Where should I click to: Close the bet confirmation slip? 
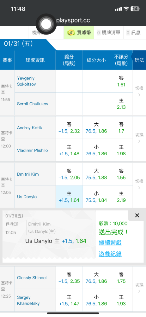(137, 216)
